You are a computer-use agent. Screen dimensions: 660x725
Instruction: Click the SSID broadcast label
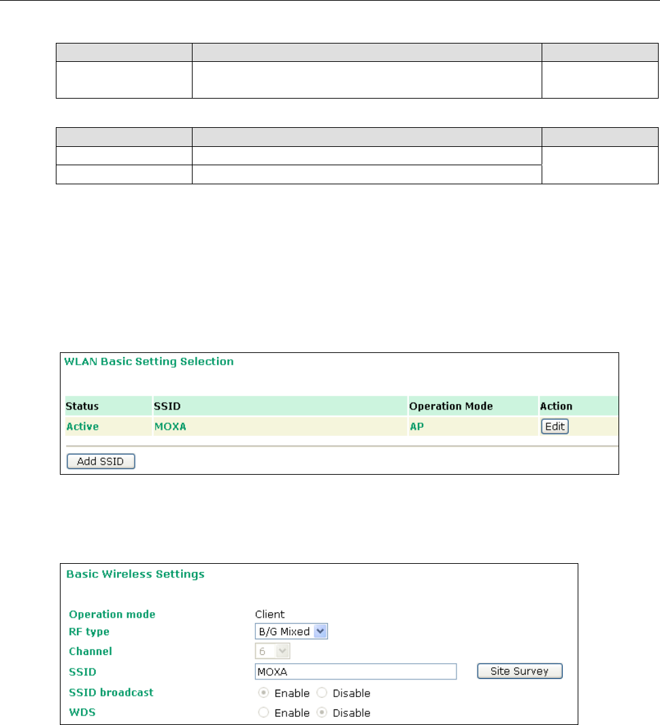[x=111, y=692]
